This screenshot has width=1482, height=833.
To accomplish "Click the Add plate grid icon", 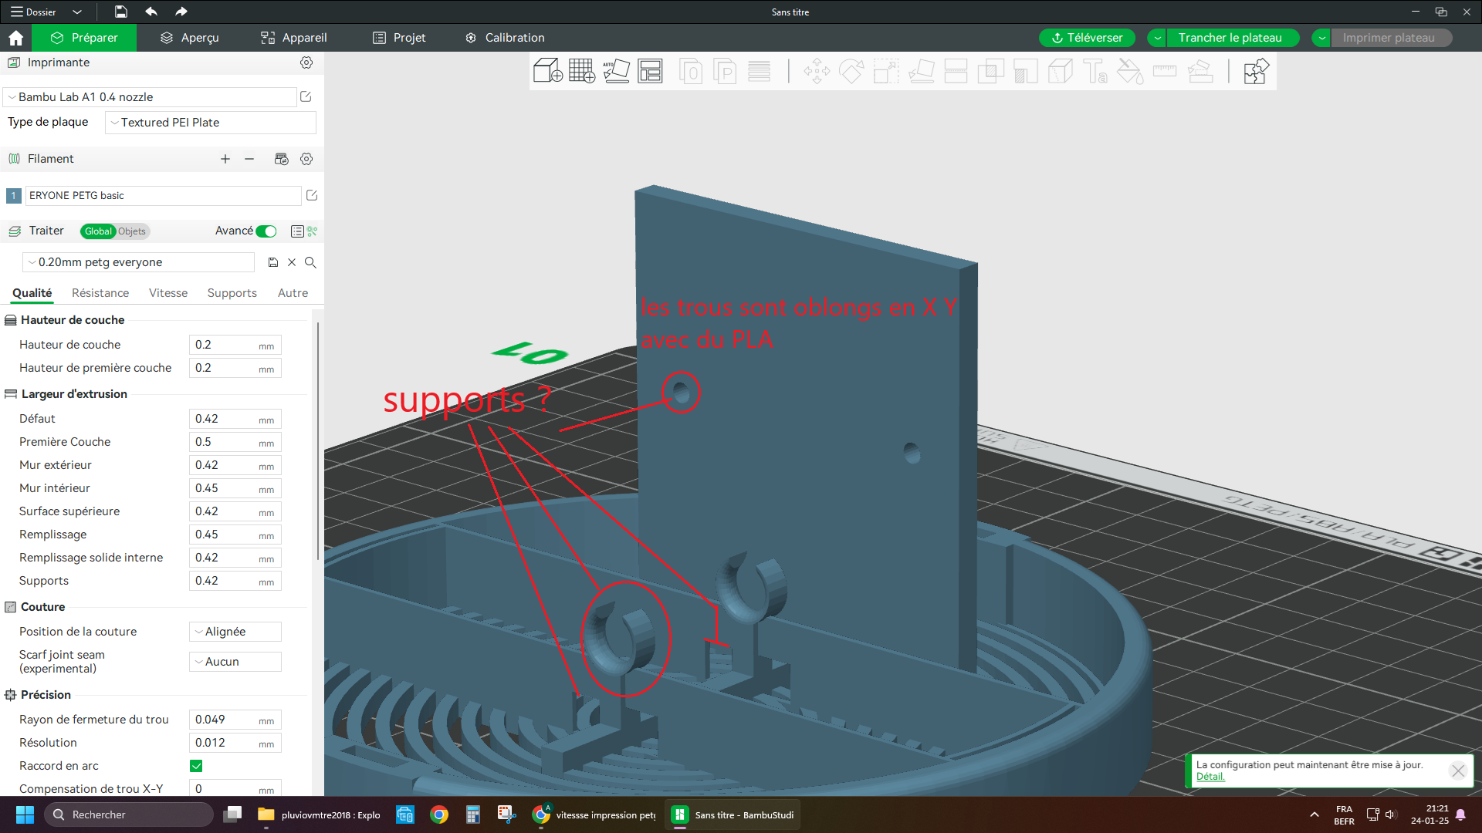I will [x=581, y=71].
